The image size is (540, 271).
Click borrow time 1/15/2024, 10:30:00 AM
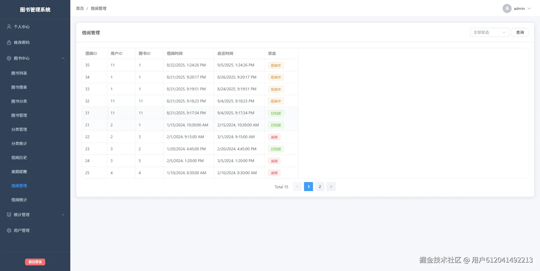(188, 125)
